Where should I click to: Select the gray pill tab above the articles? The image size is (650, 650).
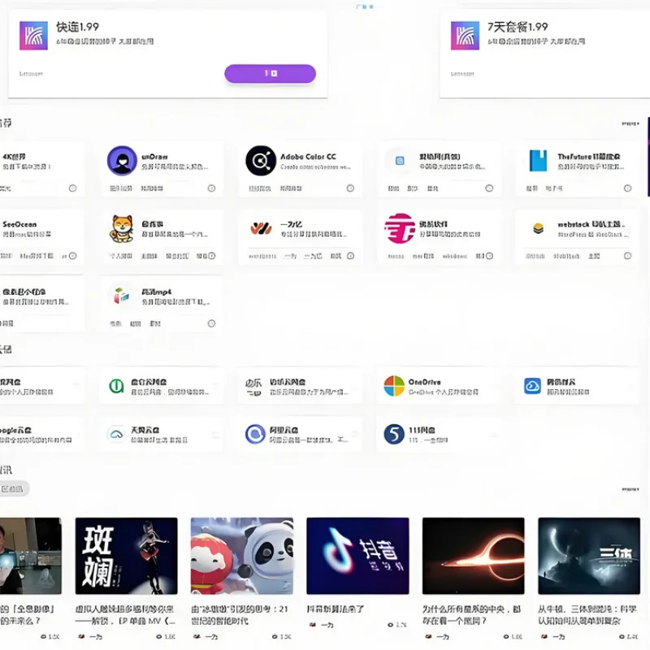tap(13, 489)
